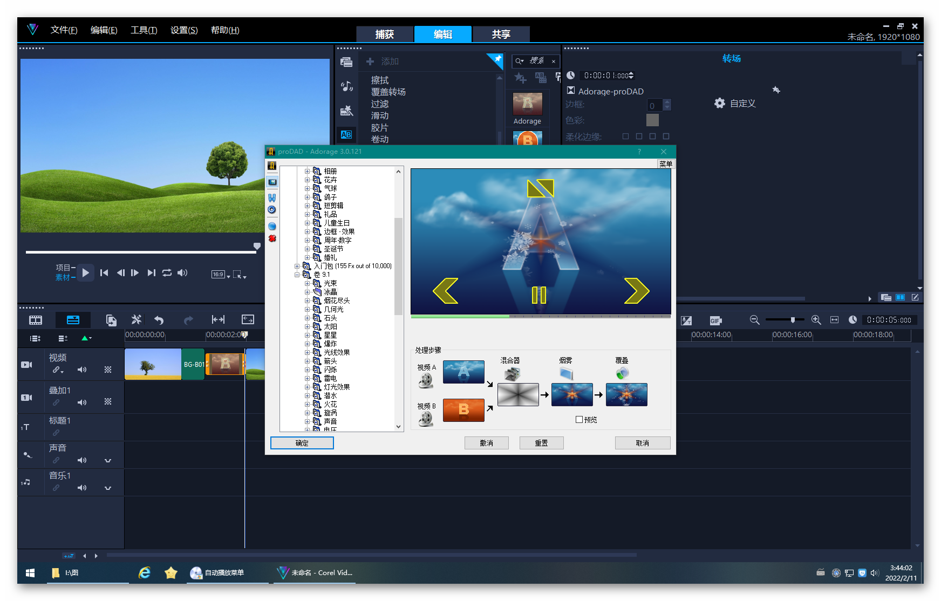Play the project preview
Viewport: 941px width, 601px height.
(x=85, y=273)
